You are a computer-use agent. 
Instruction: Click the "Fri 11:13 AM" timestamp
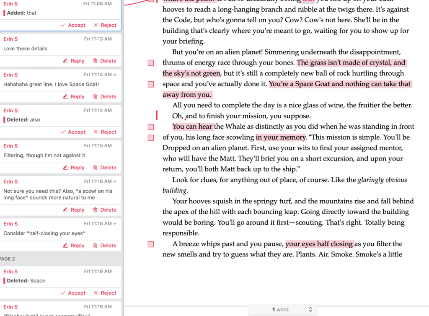tap(98, 39)
